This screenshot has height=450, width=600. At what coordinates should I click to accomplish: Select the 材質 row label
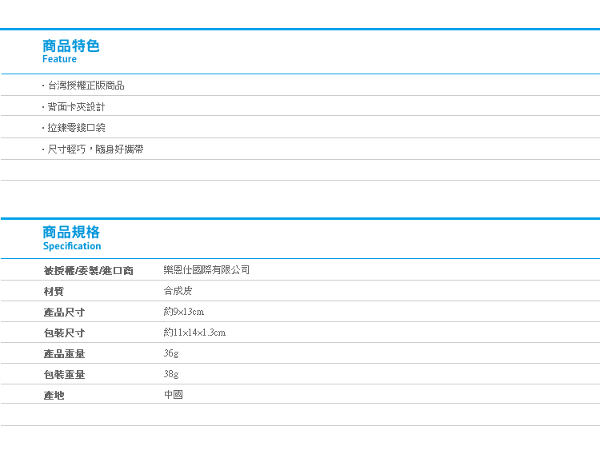click(x=54, y=291)
